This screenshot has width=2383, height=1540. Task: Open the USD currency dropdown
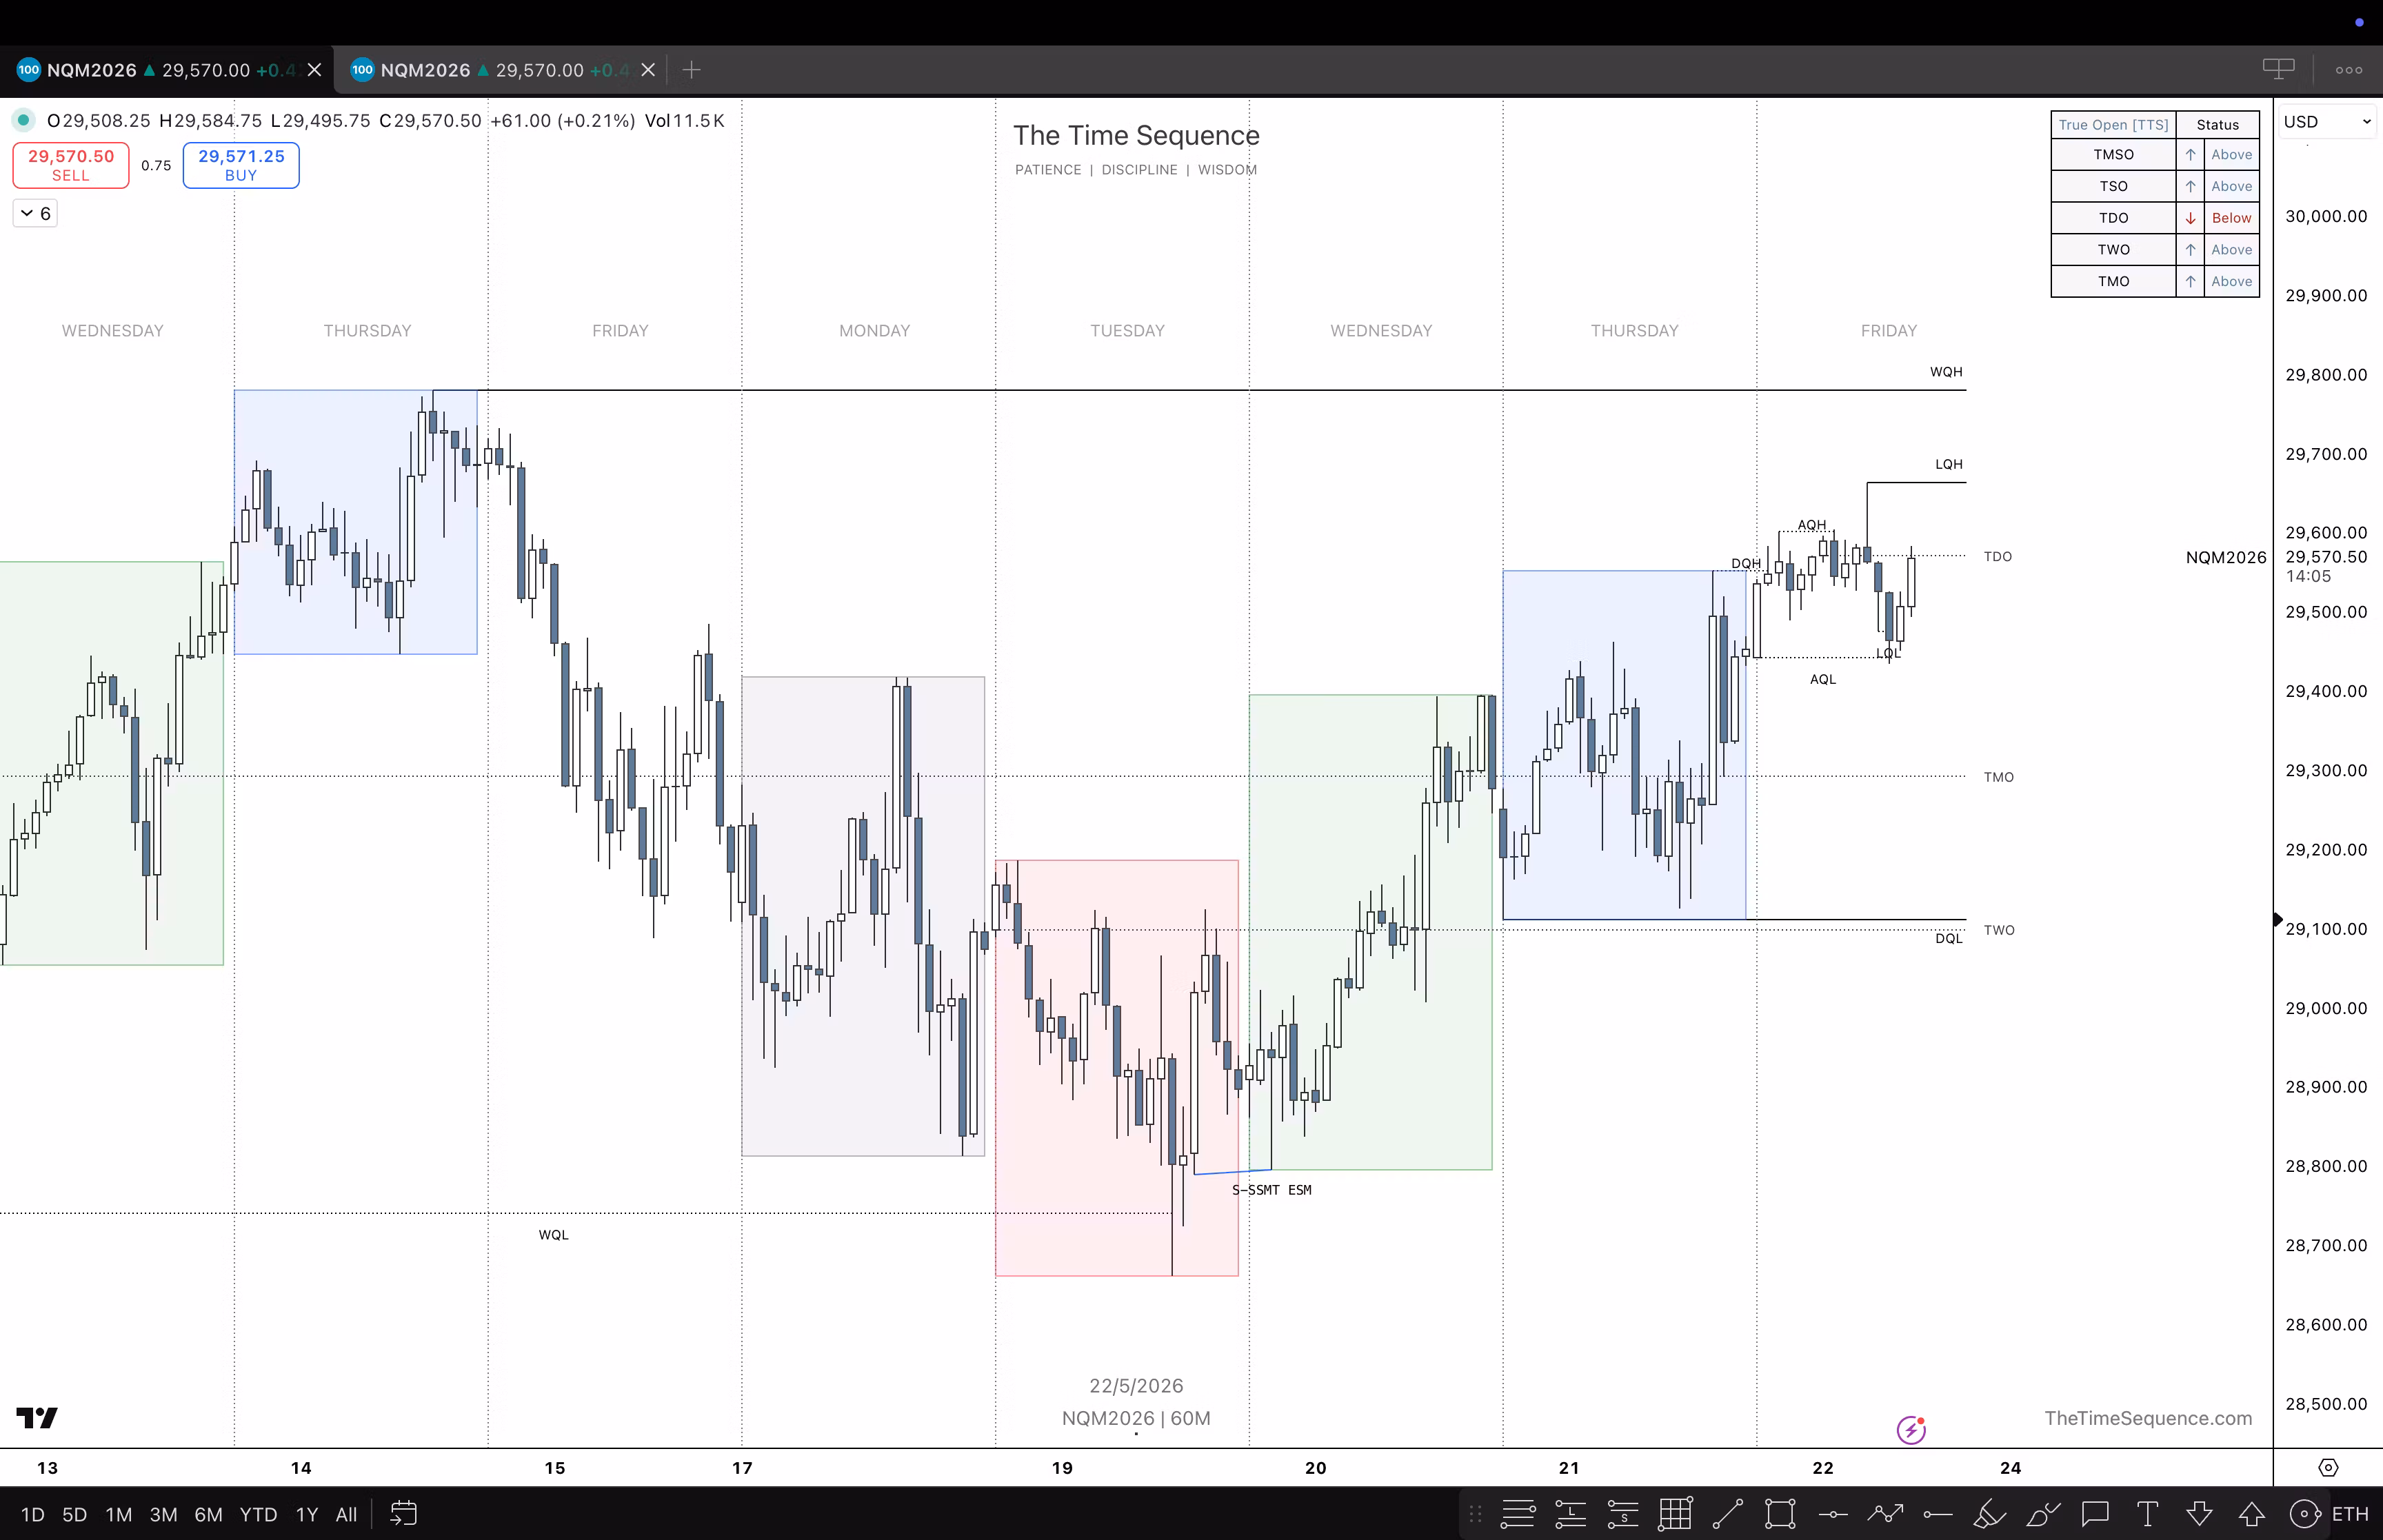(2327, 121)
